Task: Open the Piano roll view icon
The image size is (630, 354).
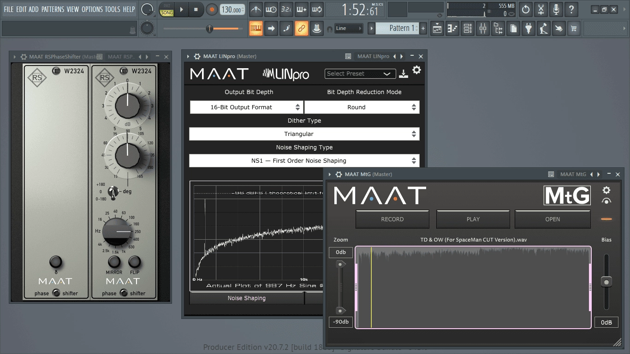Action: click(x=452, y=29)
